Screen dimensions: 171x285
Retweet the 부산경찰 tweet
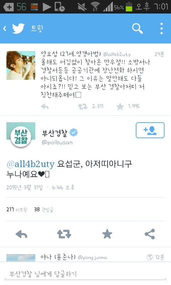click(64, 234)
